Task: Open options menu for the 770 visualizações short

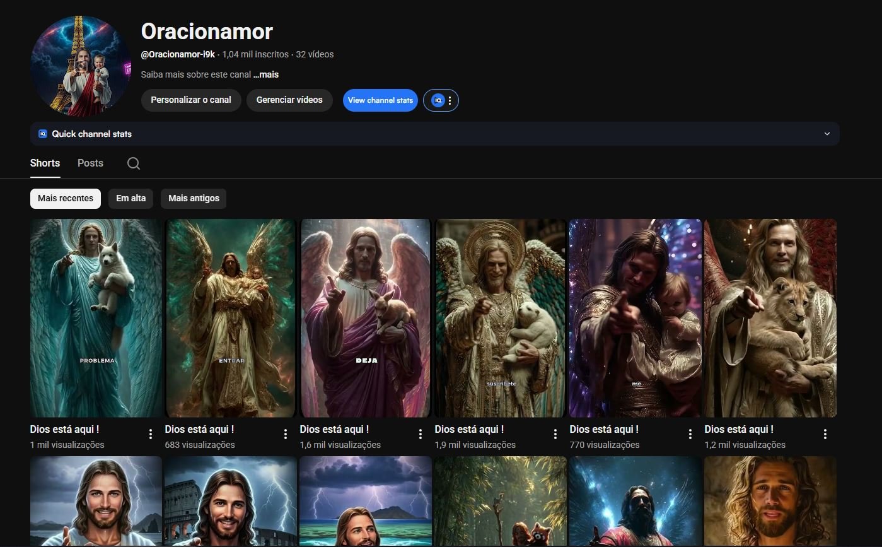Action: [x=690, y=434]
